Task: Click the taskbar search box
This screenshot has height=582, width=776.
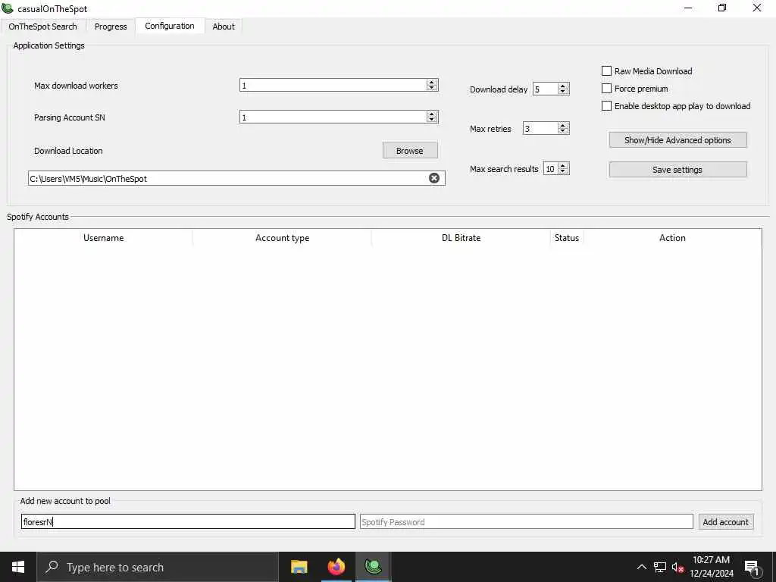Action: (x=158, y=567)
